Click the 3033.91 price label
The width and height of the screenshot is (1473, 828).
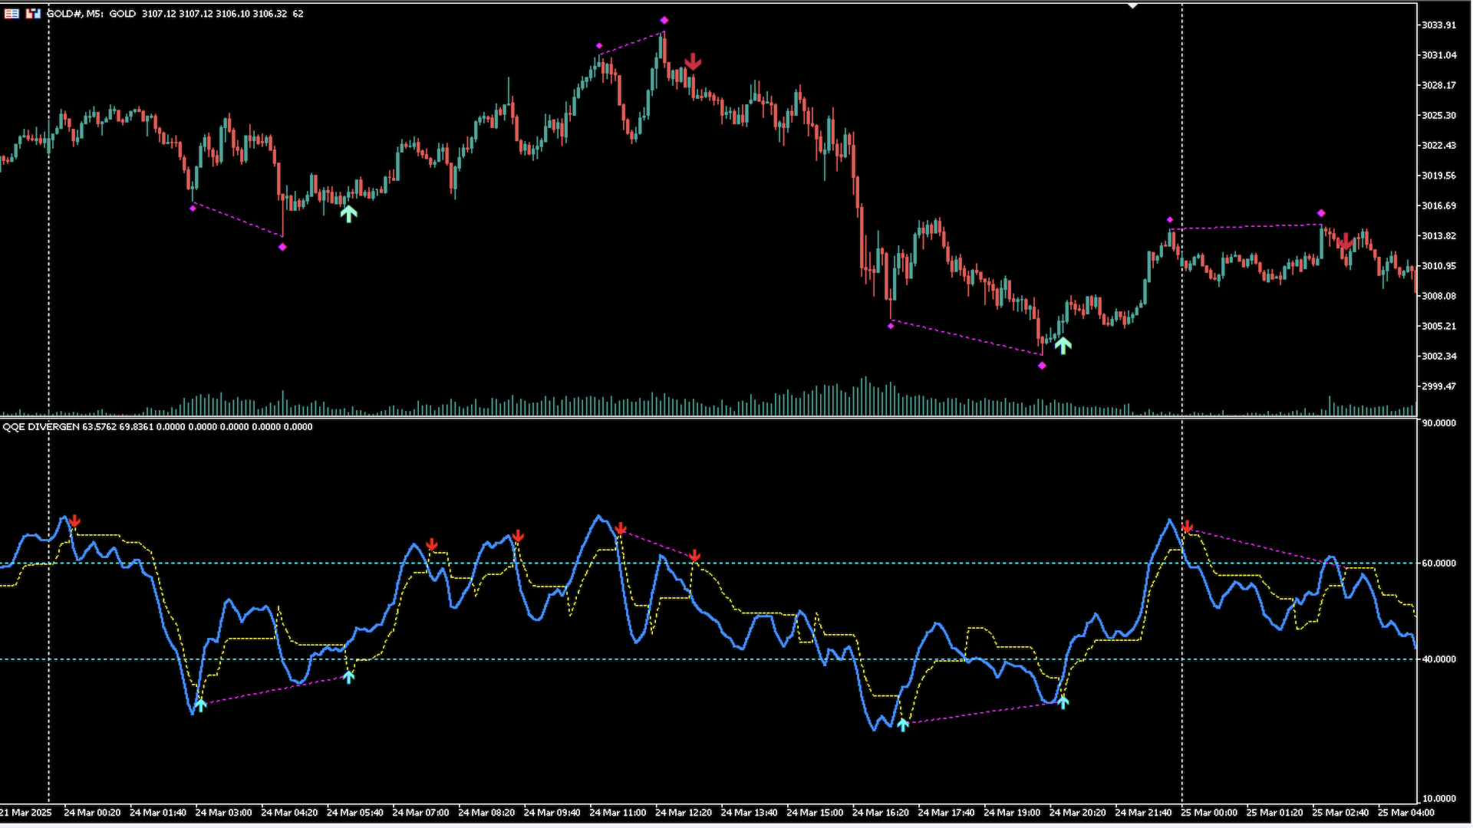tap(1438, 25)
